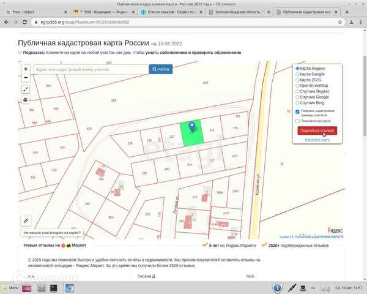Go back in browser history
Image resolution: width=367 pixels, height=294 pixels.
6,22
